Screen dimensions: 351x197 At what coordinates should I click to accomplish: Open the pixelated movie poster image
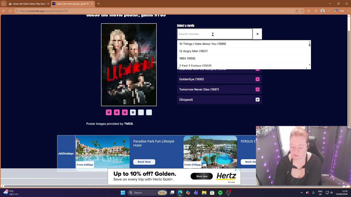129,65
